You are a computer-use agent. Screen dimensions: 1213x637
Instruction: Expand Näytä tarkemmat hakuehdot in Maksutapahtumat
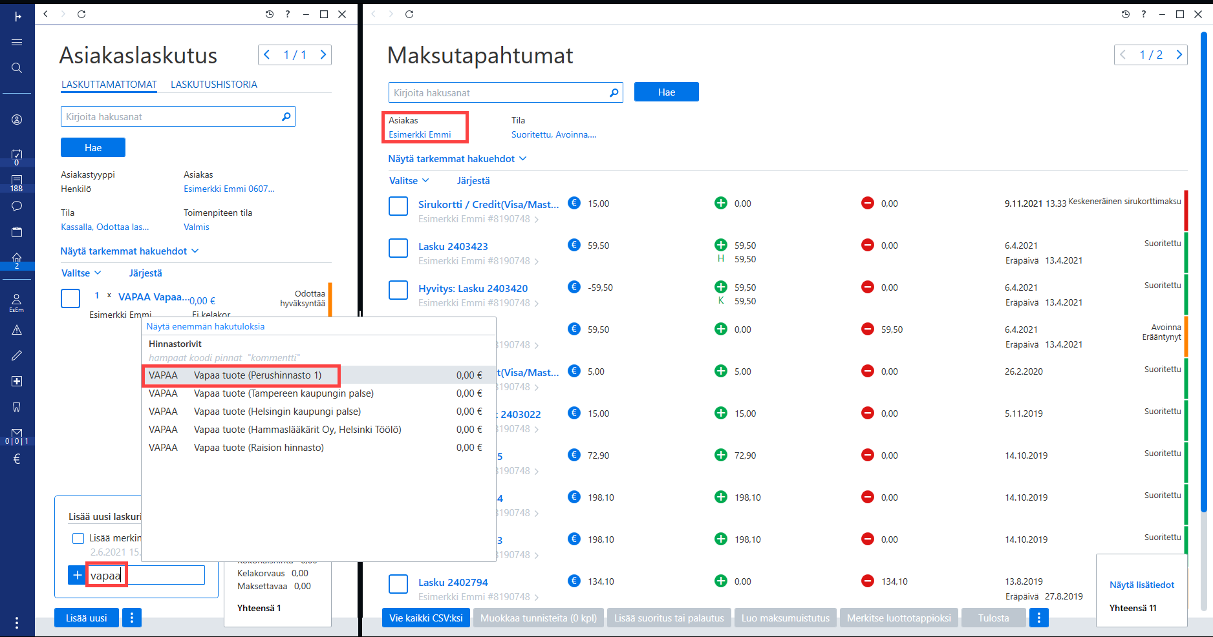[457, 158]
